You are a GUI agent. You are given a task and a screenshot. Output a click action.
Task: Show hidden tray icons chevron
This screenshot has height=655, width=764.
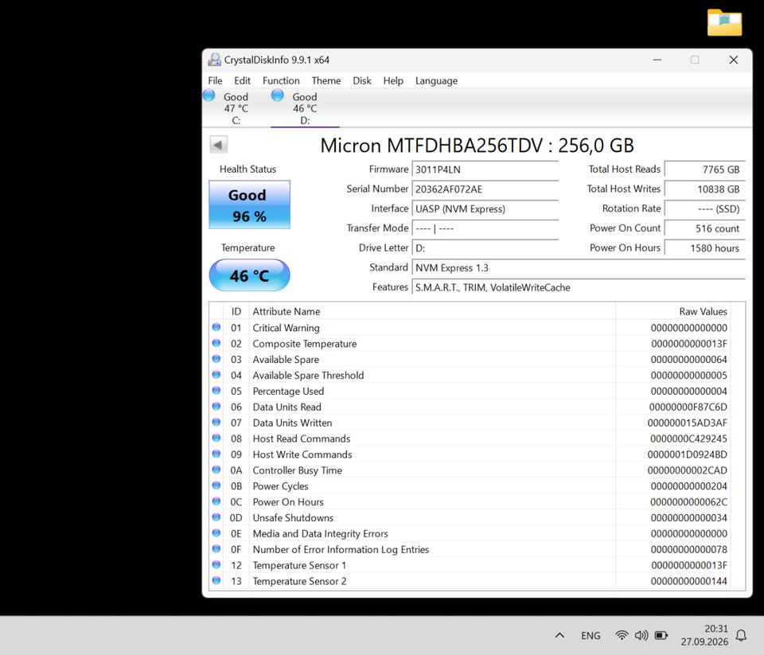pyautogui.click(x=559, y=635)
